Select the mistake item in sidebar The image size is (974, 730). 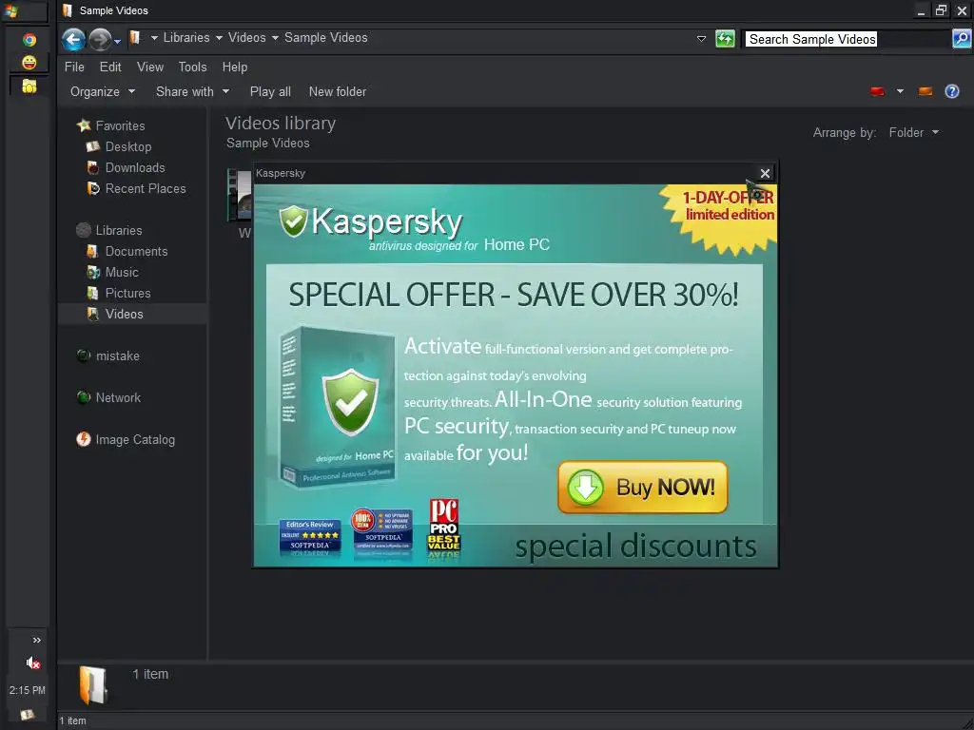pos(117,356)
